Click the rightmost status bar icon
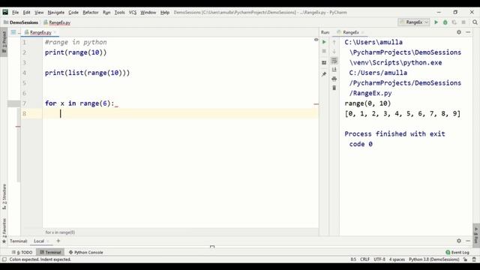The height and width of the screenshot is (270, 480). 474,259
